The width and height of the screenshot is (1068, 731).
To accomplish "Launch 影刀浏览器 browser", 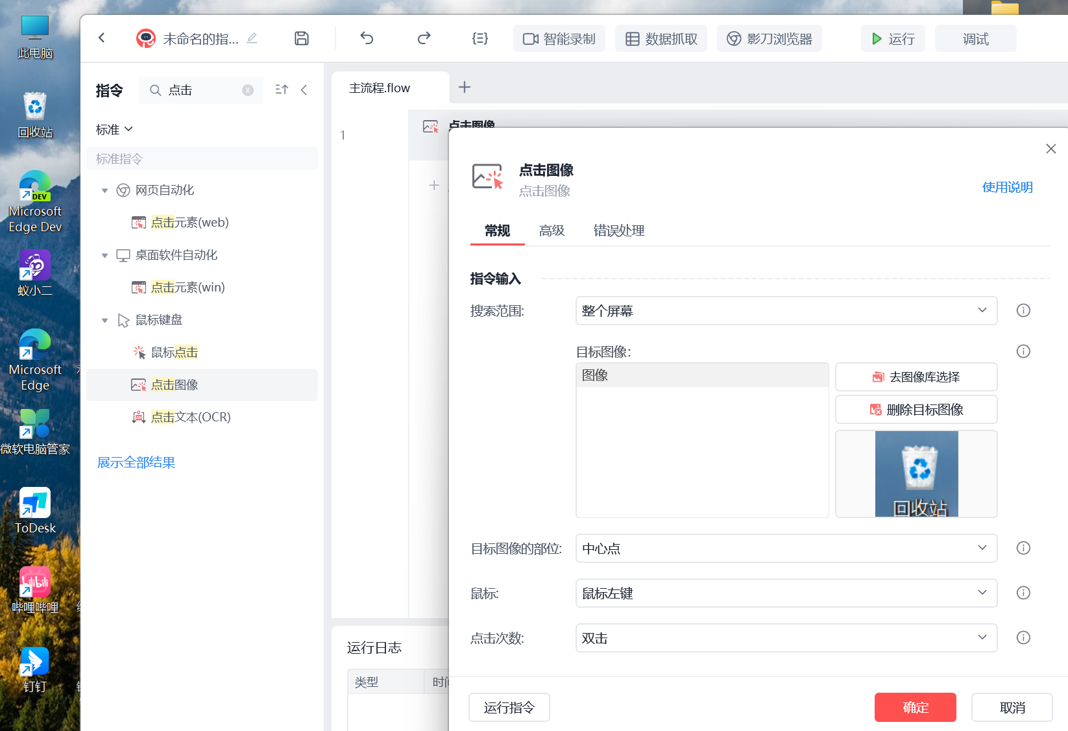I will point(770,39).
